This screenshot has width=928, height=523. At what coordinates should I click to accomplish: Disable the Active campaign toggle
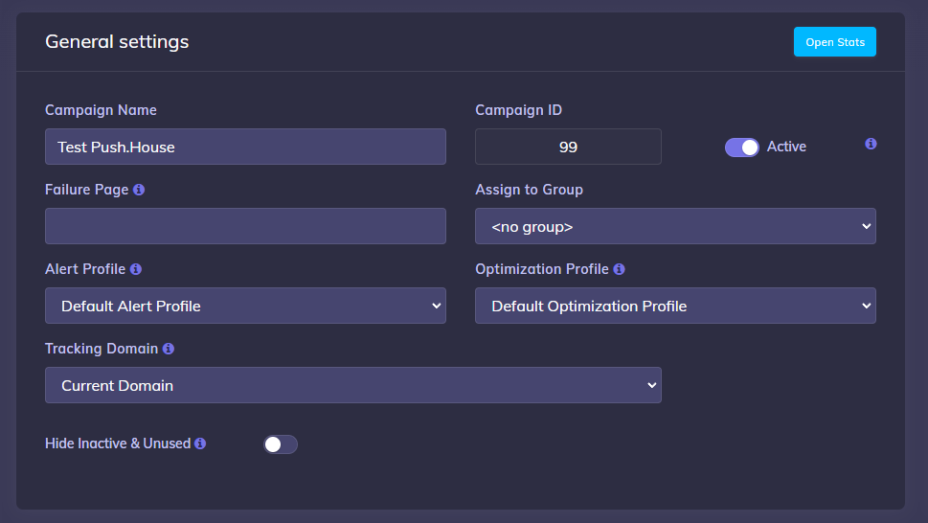click(741, 147)
